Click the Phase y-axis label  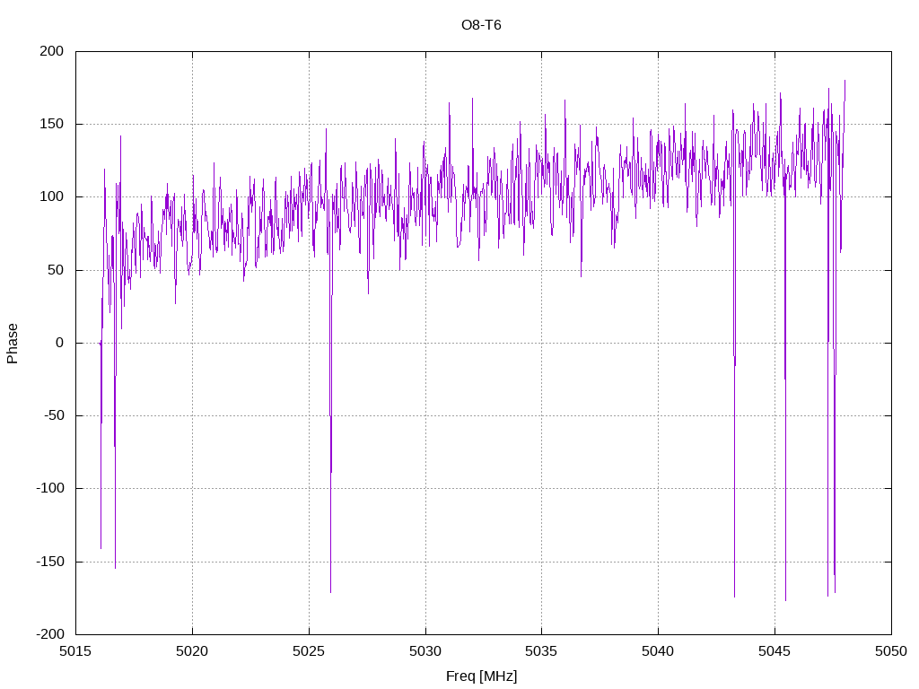pos(13,344)
